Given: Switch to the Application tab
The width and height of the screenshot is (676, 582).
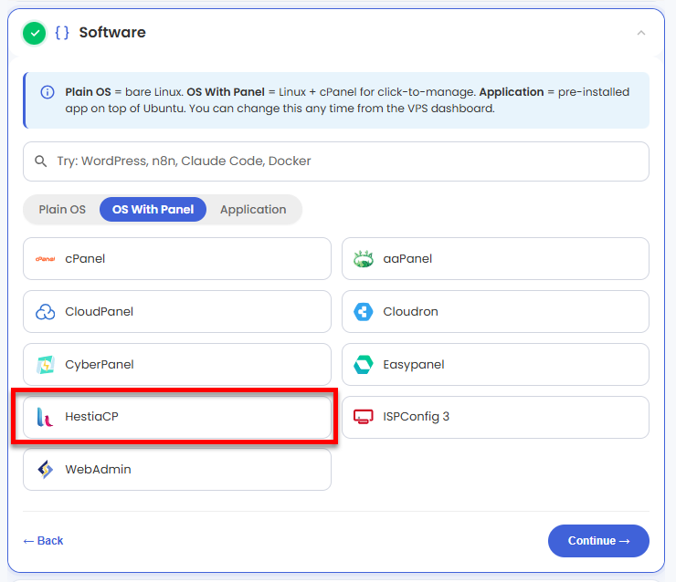Looking at the screenshot, I should pyautogui.click(x=253, y=210).
